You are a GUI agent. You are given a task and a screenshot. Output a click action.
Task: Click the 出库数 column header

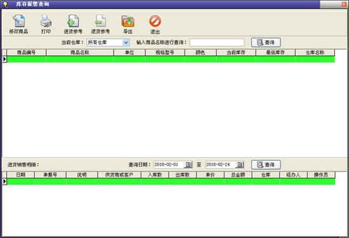(183, 175)
